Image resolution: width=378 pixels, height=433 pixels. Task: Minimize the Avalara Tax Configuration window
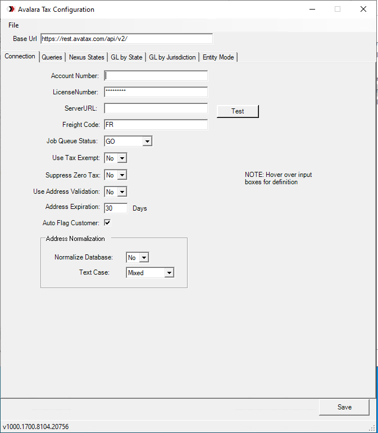coord(312,9)
